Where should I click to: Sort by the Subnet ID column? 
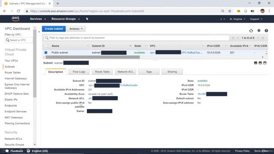pyautogui.click(x=98, y=46)
